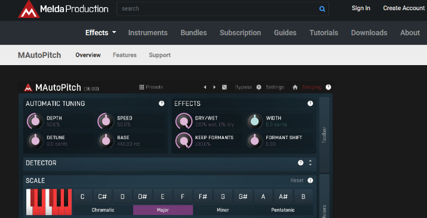Viewport: 427px width, 218px height.
Task: Reset the scale with Reset button
Action: pos(297,180)
